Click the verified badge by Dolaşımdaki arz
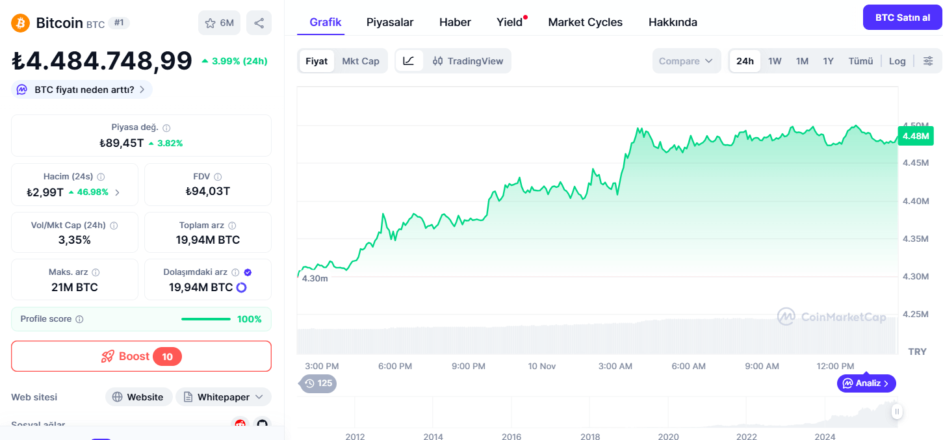Viewport: 943px width, 440px height. pos(248,272)
